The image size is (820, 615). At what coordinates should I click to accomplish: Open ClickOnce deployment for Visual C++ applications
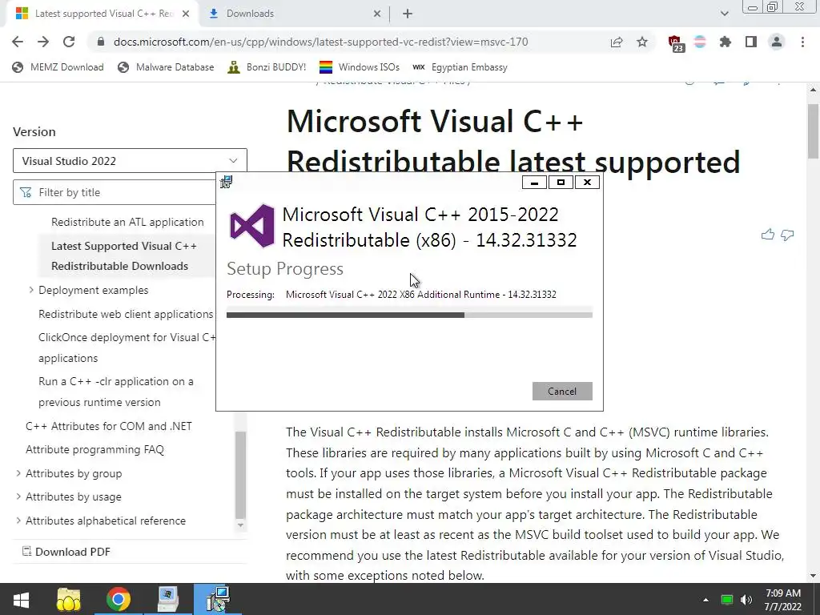[x=127, y=348]
